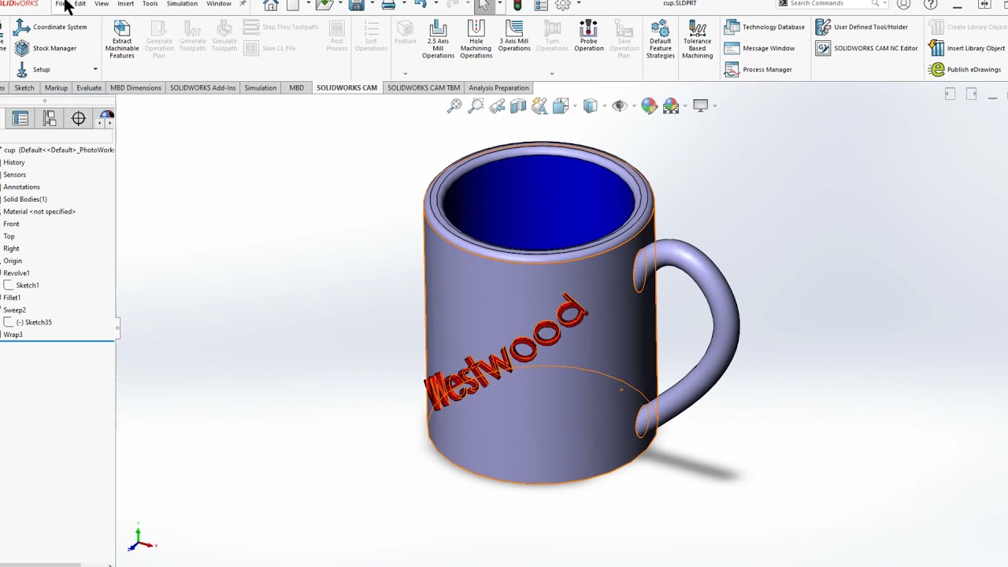Select Sketch1 under Revolve1
Image resolution: width=1008 pixels, height=567 pixels.
[28, 285]
